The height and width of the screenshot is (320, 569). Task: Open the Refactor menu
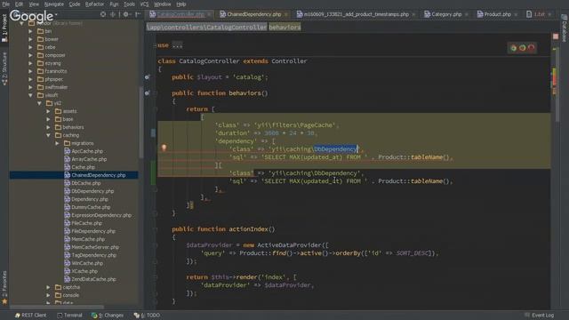(x=94, y=4)
